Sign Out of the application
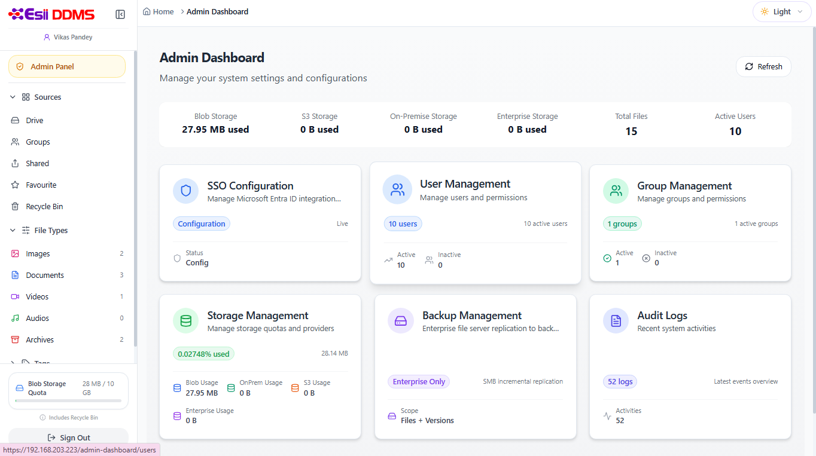 (x=68, y=437)
